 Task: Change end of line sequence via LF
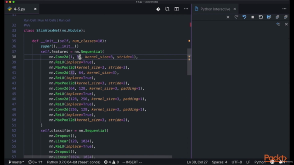pos(248,162)
